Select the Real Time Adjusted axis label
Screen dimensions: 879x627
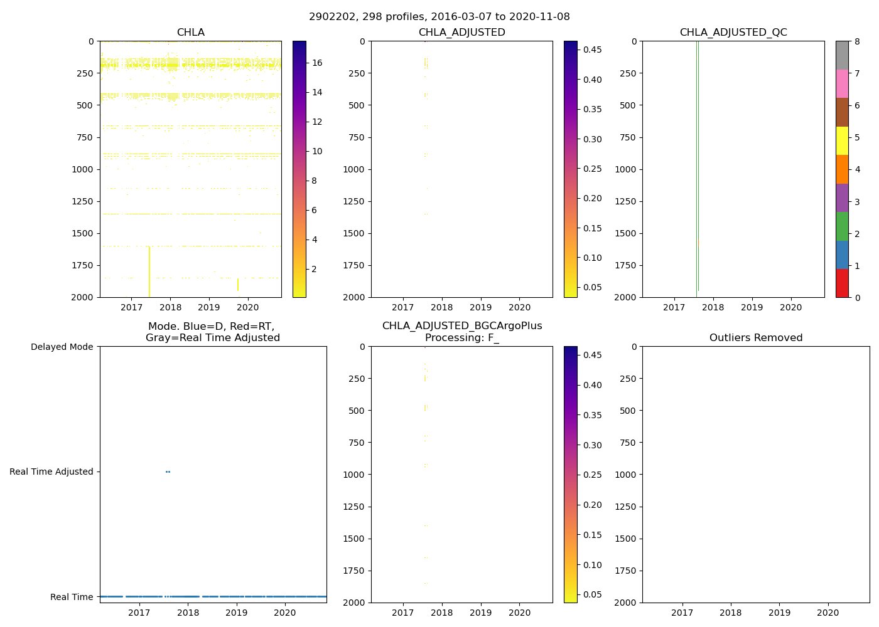51,472
